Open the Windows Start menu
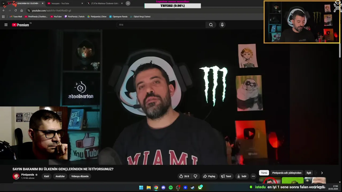The width and height of the screenshot is (342, 192). coord(141,187)
